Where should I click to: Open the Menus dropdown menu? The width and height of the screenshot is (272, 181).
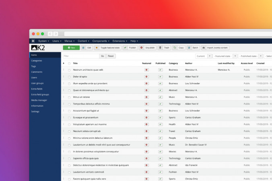pyautogui.click(x=69, y=41)
